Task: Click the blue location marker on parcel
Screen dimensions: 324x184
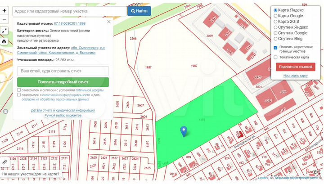Action: pos(184,131)
